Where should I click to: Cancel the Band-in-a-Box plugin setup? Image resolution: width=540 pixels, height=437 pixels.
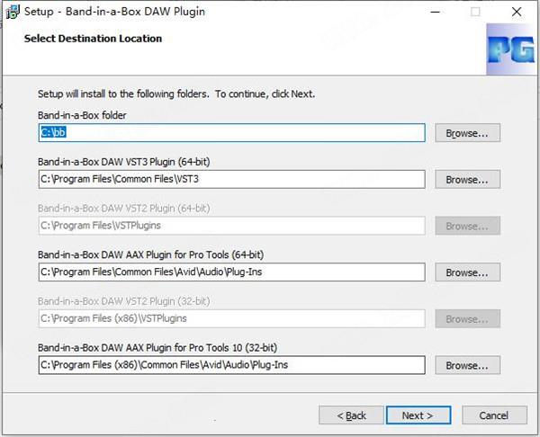coord(494,415)
